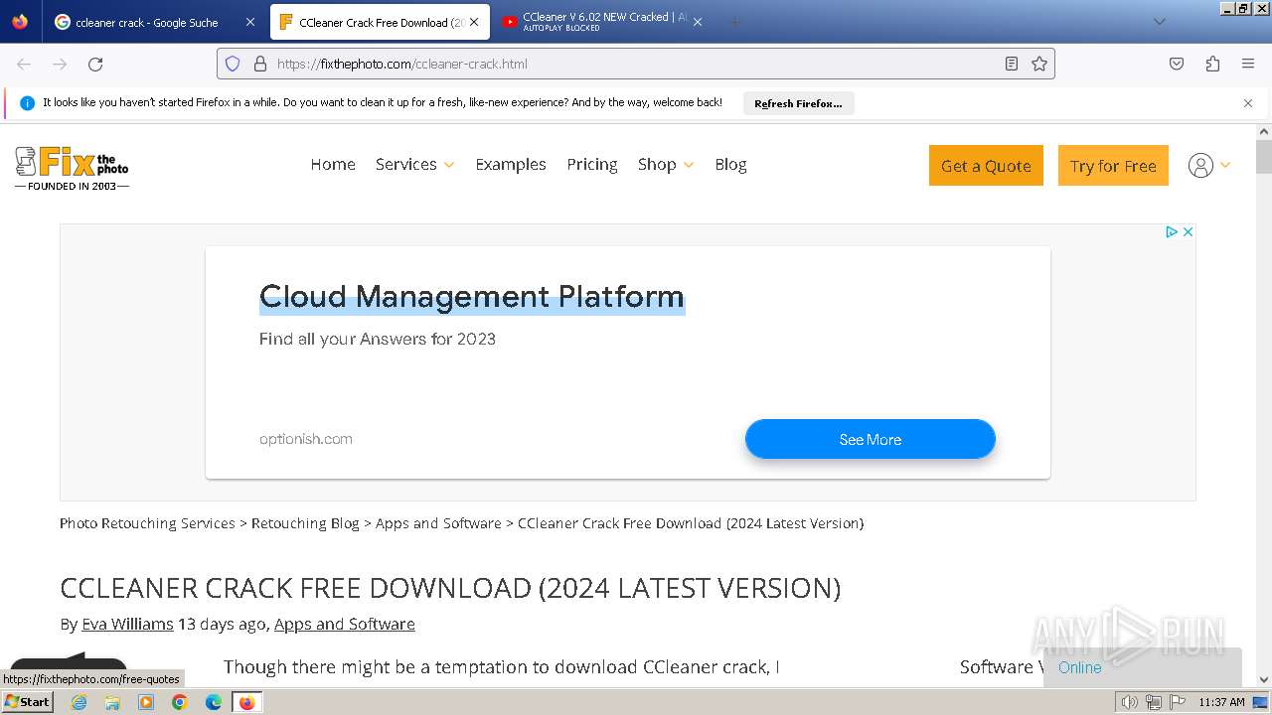Screen dimensions: 1272x715
Task: Bookmark this page with the star icon
Action: click(x=1039, y=64)
